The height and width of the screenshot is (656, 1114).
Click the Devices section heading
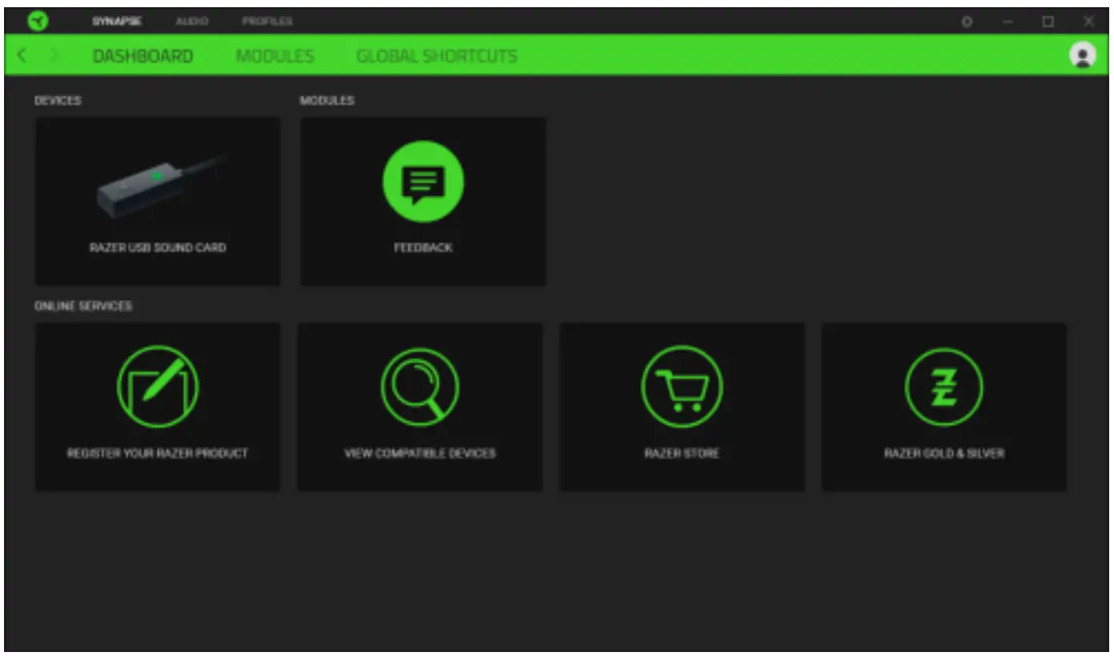58,101
